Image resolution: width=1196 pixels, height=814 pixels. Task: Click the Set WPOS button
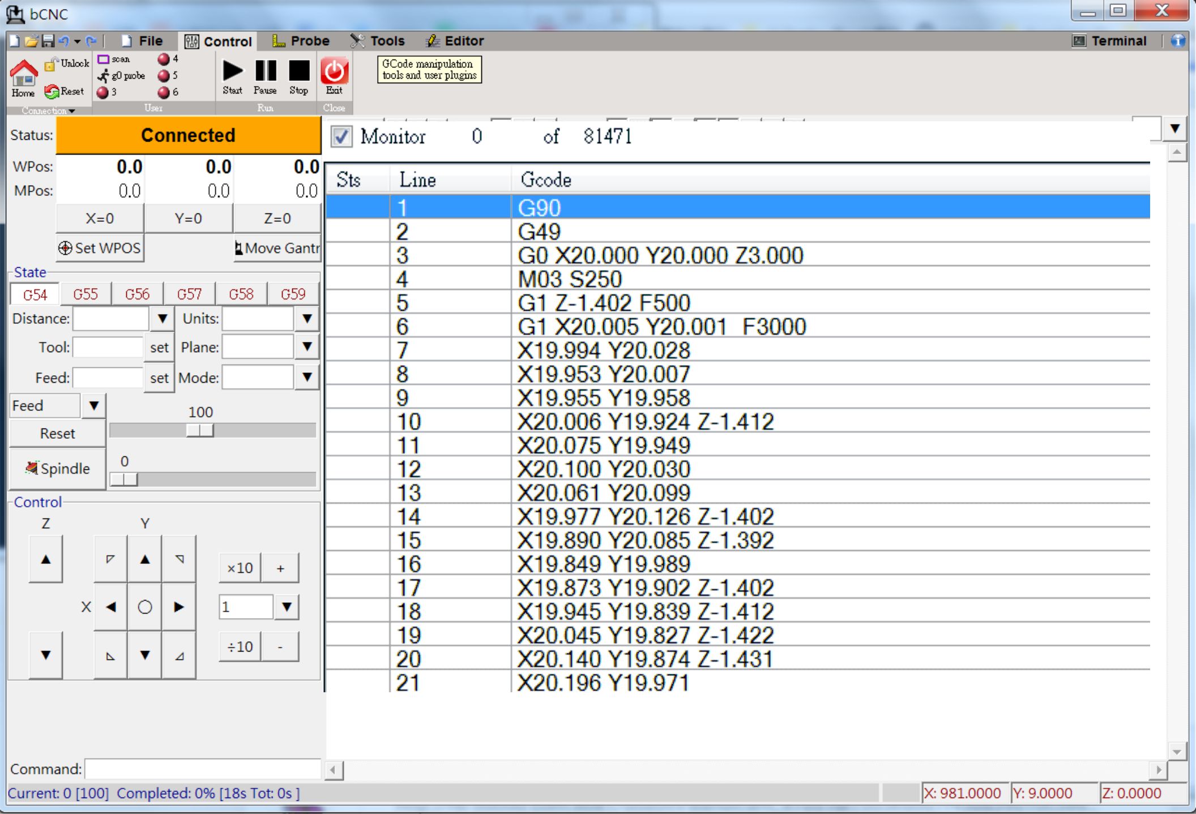pos(100,248)
